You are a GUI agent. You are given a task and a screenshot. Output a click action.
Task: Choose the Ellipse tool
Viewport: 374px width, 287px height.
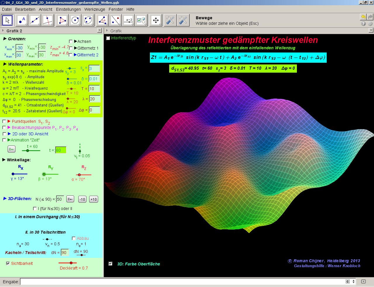point(88,20)
